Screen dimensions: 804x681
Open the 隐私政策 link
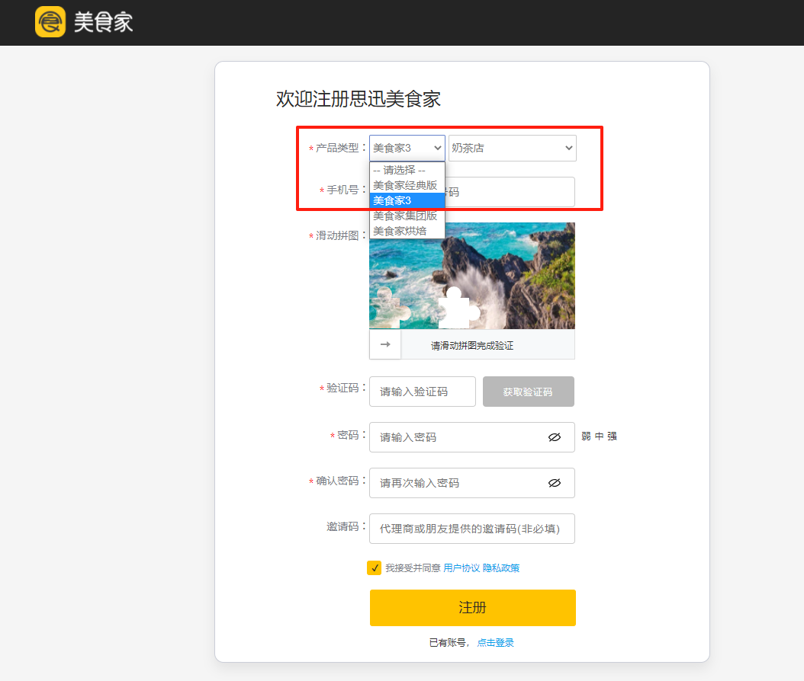tap(501, 568)
